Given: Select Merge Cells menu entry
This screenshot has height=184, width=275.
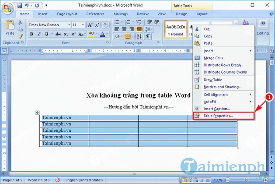Looking at the screenshot, I should (x=223, y=58).
